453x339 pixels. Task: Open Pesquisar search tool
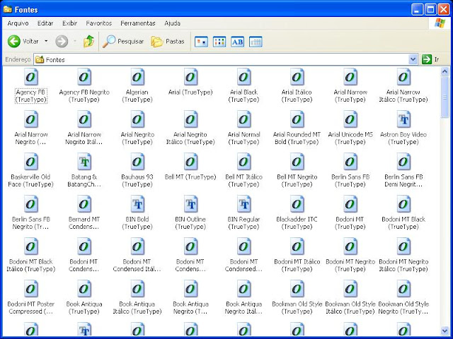123,42
